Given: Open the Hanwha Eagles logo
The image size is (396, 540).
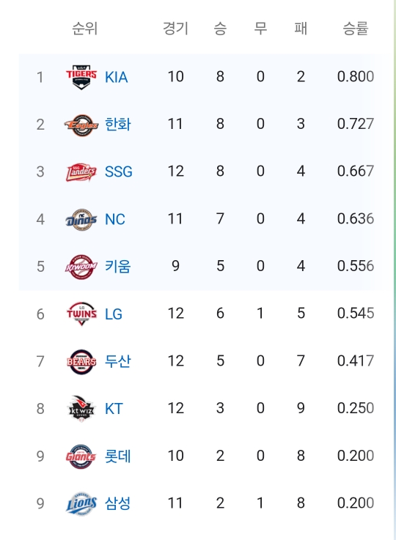Looking at the screenshot, I should point(81,125).
